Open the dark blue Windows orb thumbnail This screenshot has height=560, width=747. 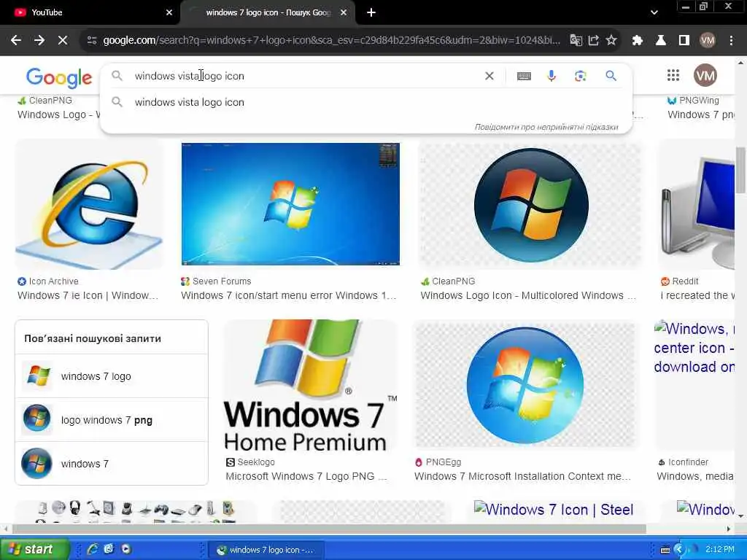[530, 205]
